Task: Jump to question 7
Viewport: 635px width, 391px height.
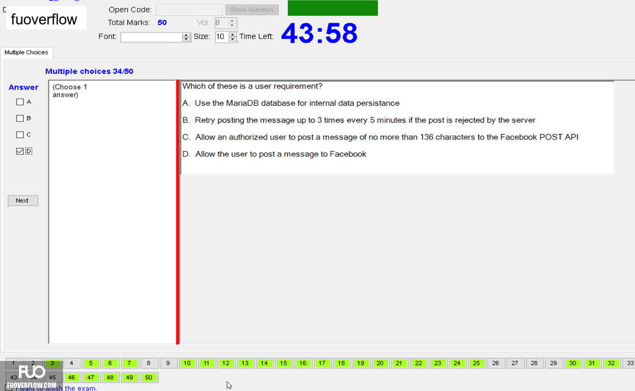Action: coord(129,363)
